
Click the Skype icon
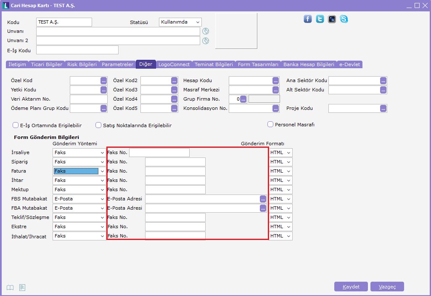pos(344,19)
